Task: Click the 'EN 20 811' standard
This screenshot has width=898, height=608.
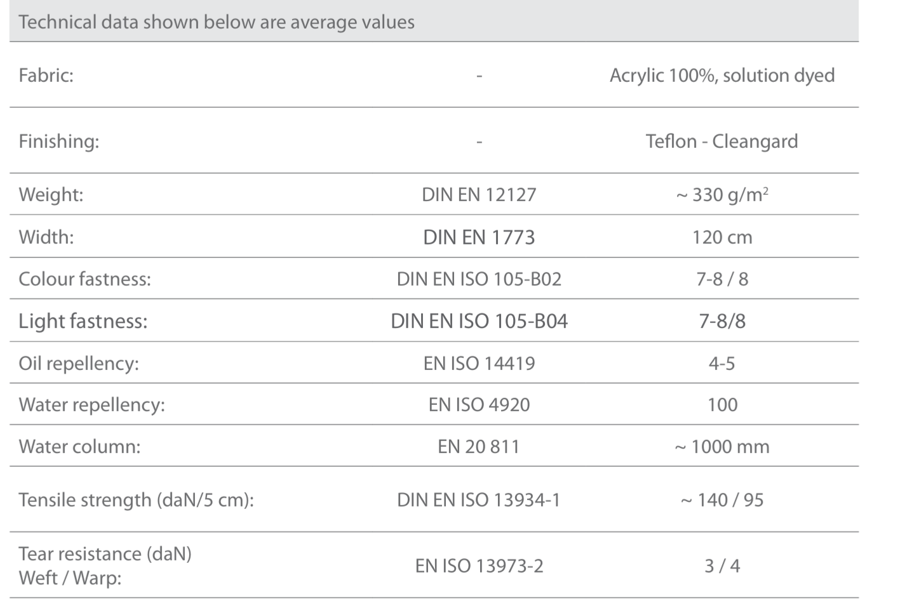Action: [x=479, y=447]
